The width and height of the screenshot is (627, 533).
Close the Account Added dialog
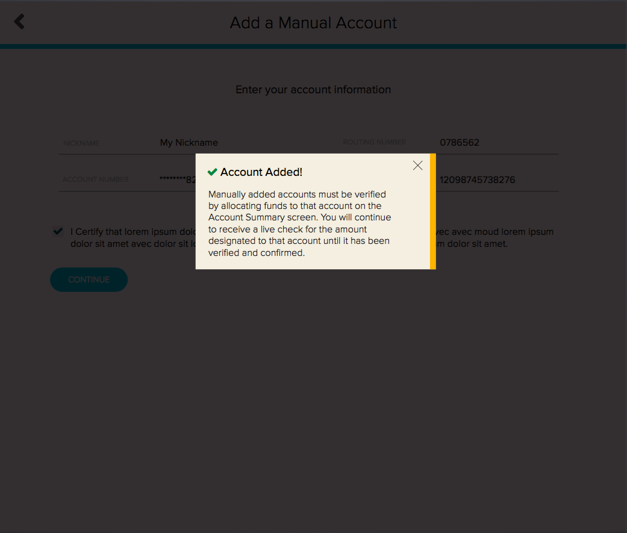(417, 166)
